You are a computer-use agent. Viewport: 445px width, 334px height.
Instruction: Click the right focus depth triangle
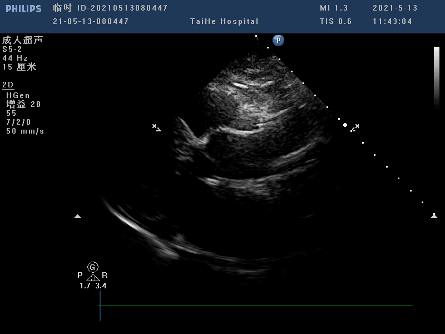(434, 216)
